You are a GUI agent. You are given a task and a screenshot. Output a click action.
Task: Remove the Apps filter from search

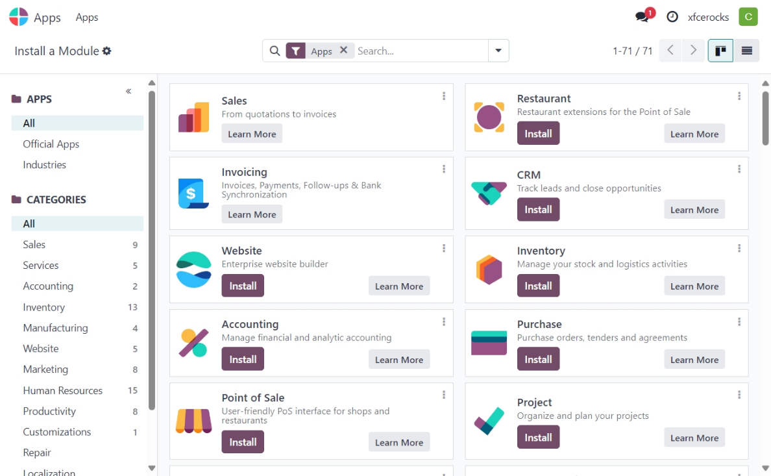[343, 50]
